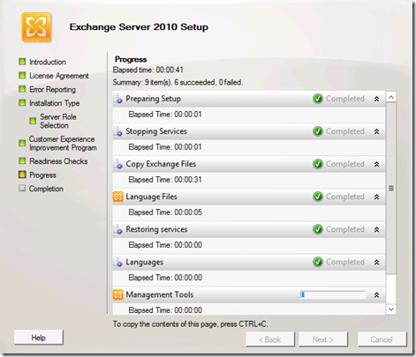Screen dimensions: 416x357
Task: Collapse the Copy Exchange Files section
Action: pyautogui.click(x=376, y=164)
